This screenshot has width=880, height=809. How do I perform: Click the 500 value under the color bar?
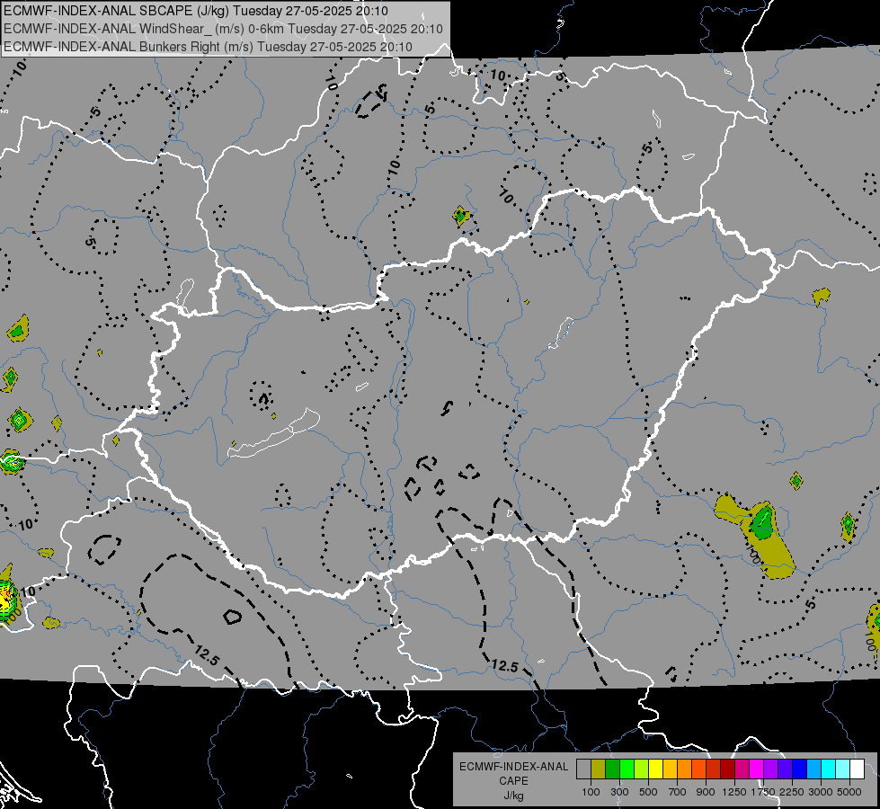tap(648, 792)
